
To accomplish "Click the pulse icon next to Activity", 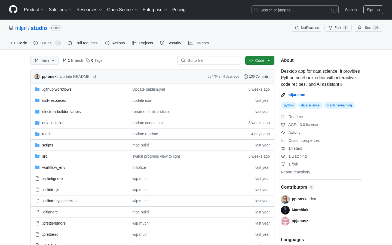I will 283,133.
